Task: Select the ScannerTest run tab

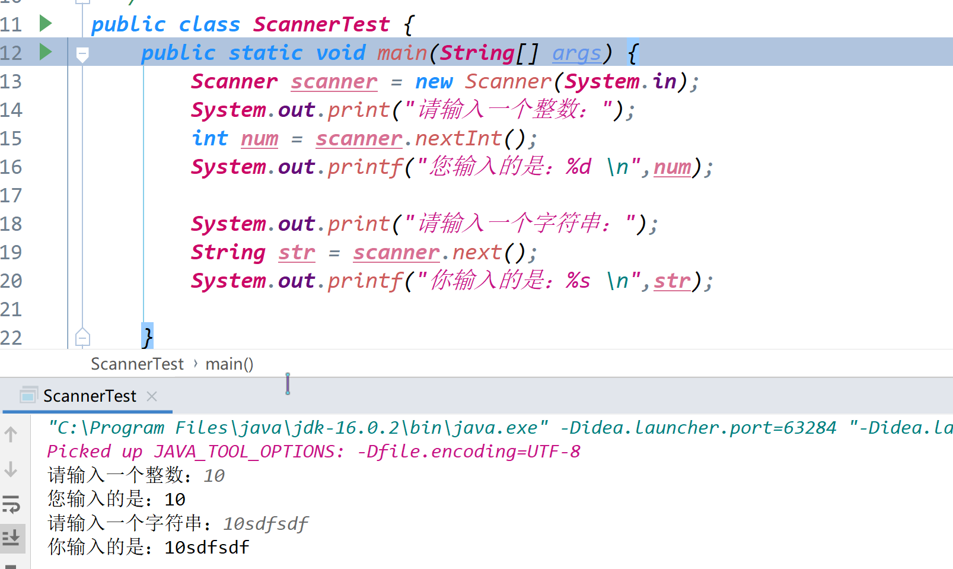Action: coord(88,396)
